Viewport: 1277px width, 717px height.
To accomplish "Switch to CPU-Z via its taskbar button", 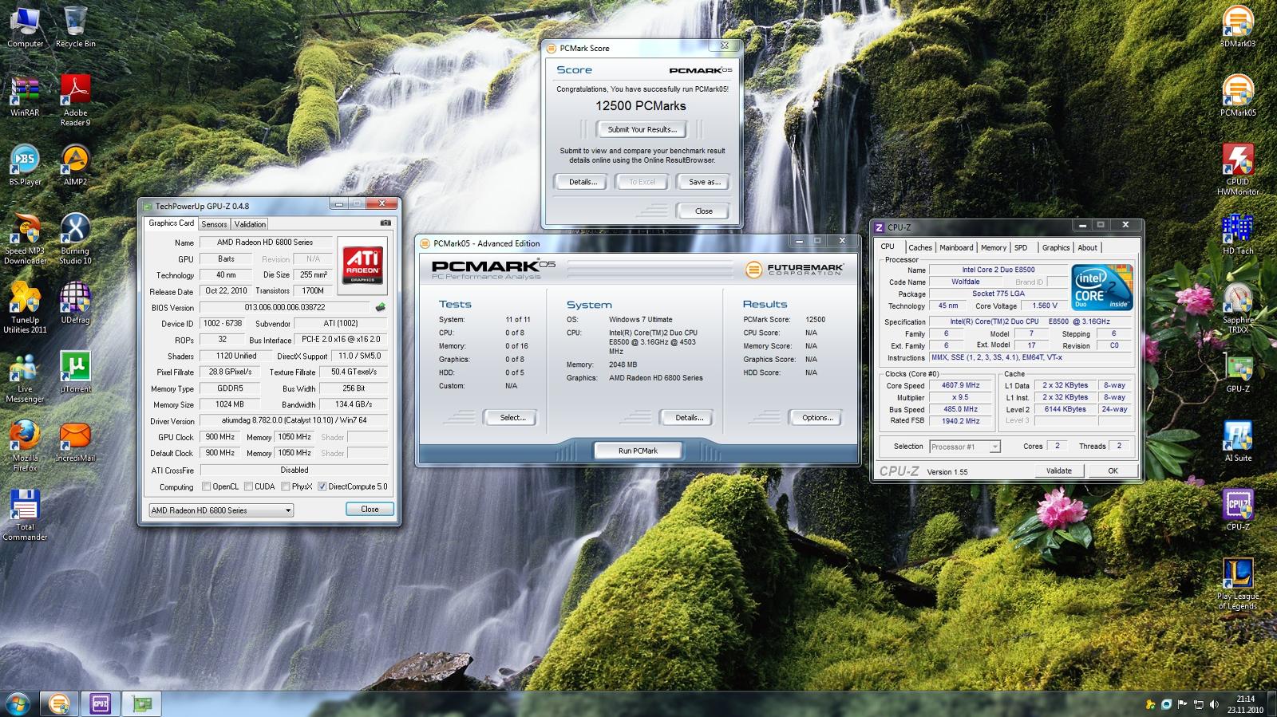I will point(101,703).
